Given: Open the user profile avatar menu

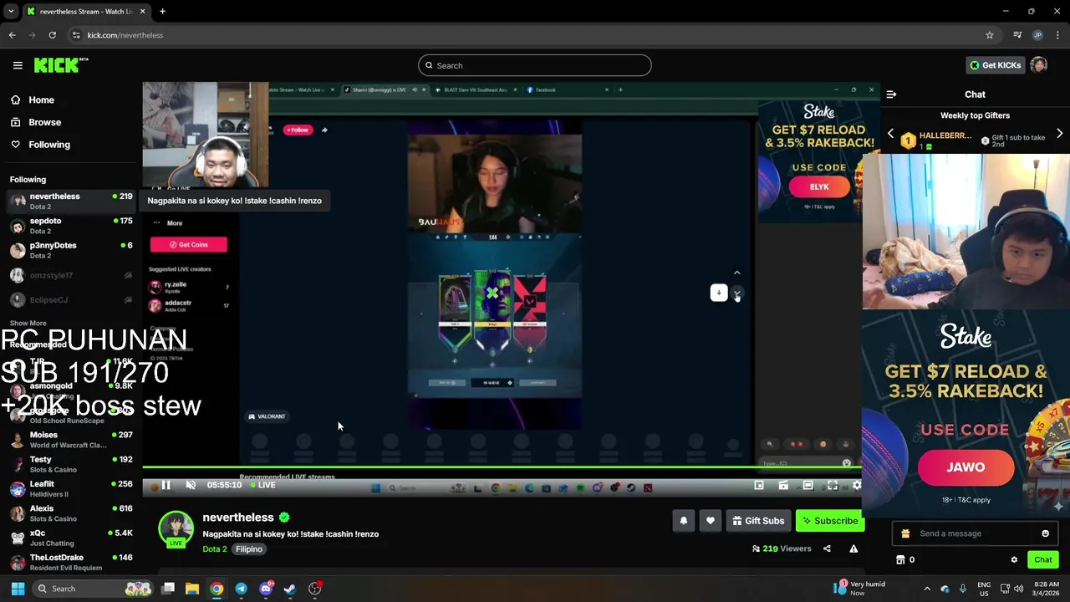Looking at the screenshot, I should tap(1038, 65).
